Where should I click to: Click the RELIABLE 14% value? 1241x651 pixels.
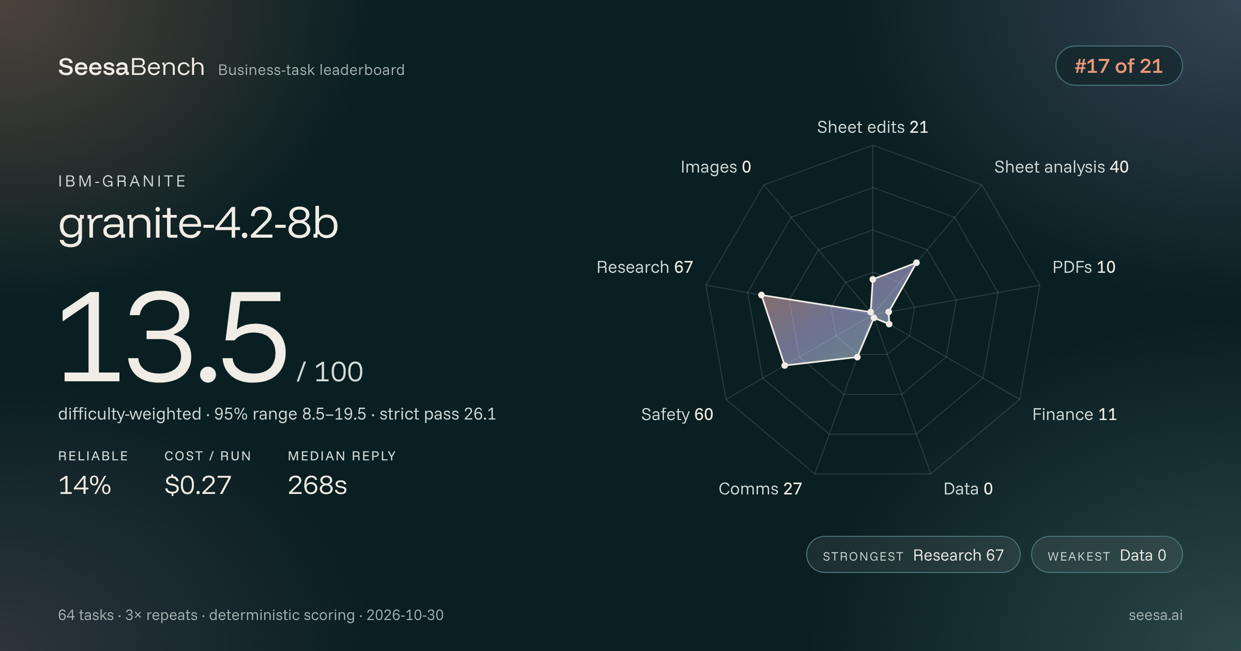[85, 485]
